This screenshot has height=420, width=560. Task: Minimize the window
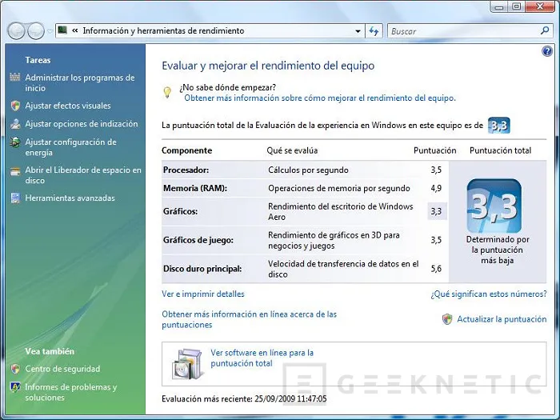(x=499, y=6)
